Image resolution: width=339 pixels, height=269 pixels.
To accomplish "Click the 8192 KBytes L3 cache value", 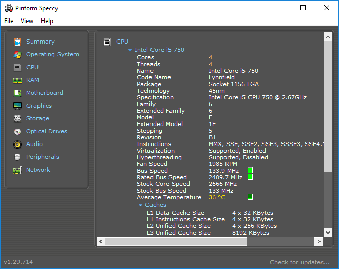I will [251, 233].
